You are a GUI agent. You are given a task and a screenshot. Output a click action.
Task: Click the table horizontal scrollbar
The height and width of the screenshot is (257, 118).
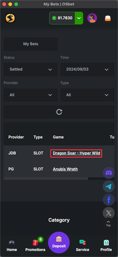(46, 179)
